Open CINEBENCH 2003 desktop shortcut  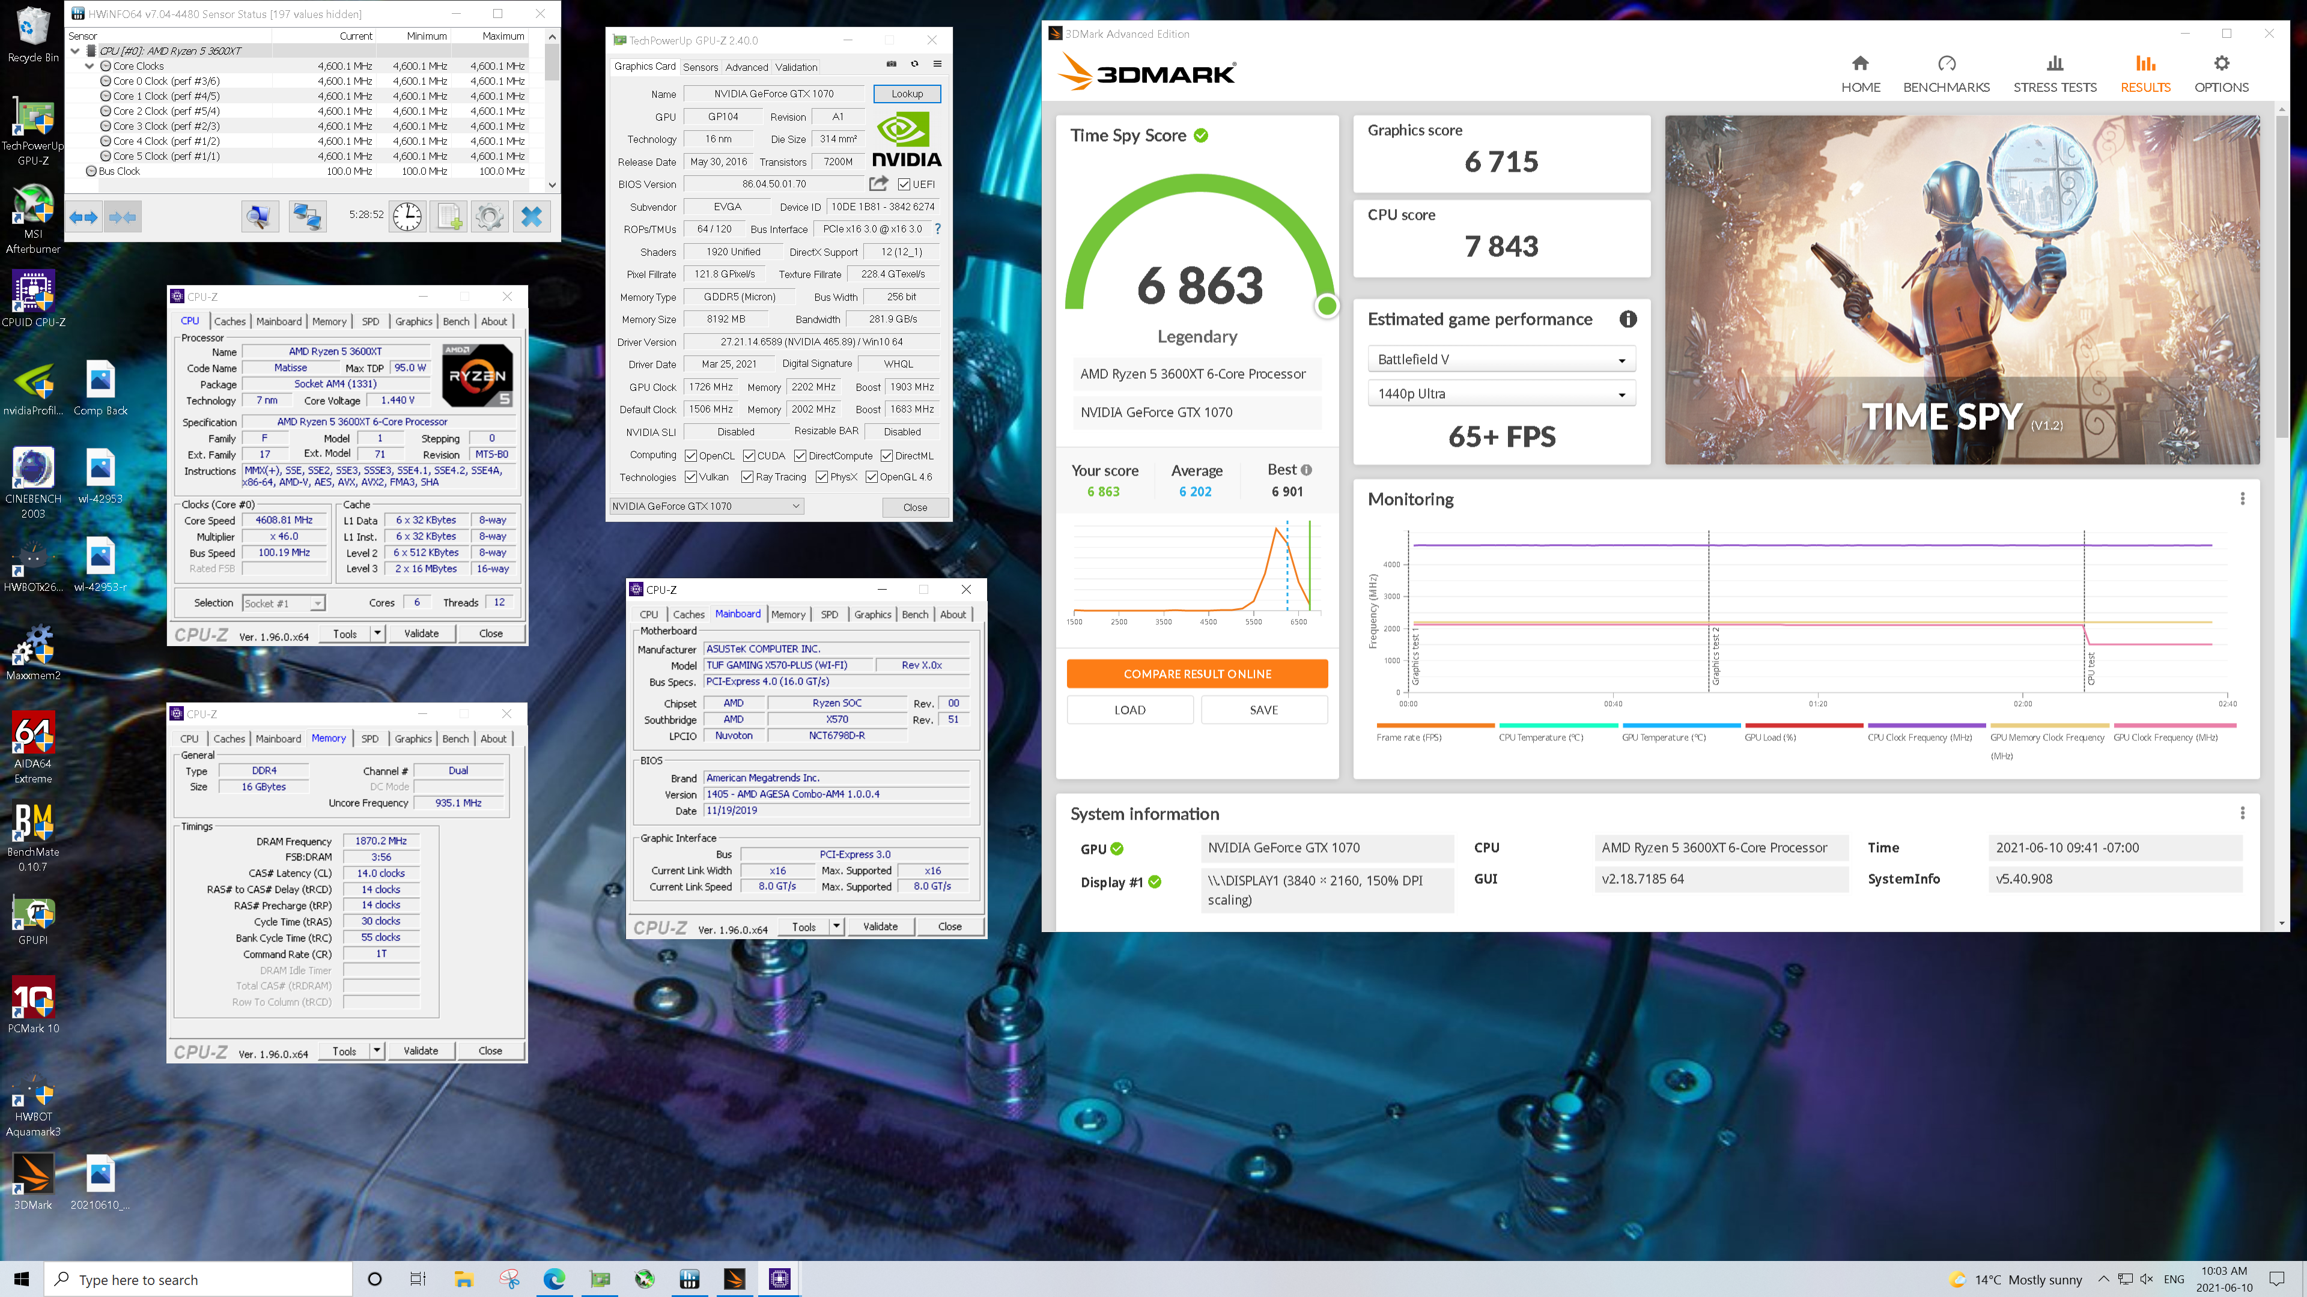pos(33,483)
